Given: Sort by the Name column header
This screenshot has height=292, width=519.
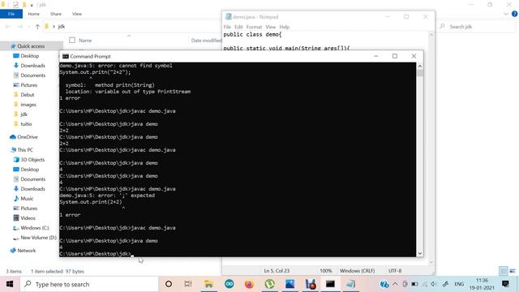Looking at the screenshot, I should [85, 41].
